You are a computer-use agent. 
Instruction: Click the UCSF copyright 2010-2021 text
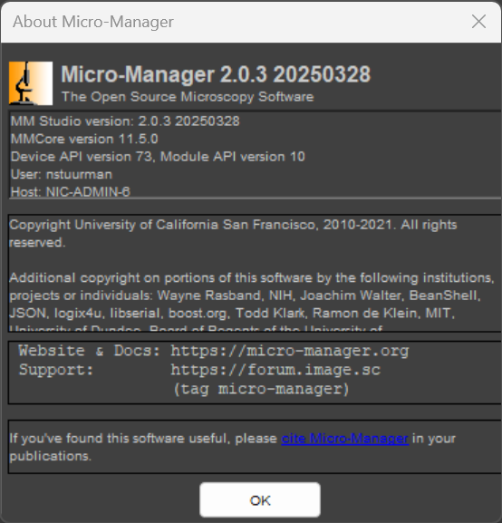(233, 234)
